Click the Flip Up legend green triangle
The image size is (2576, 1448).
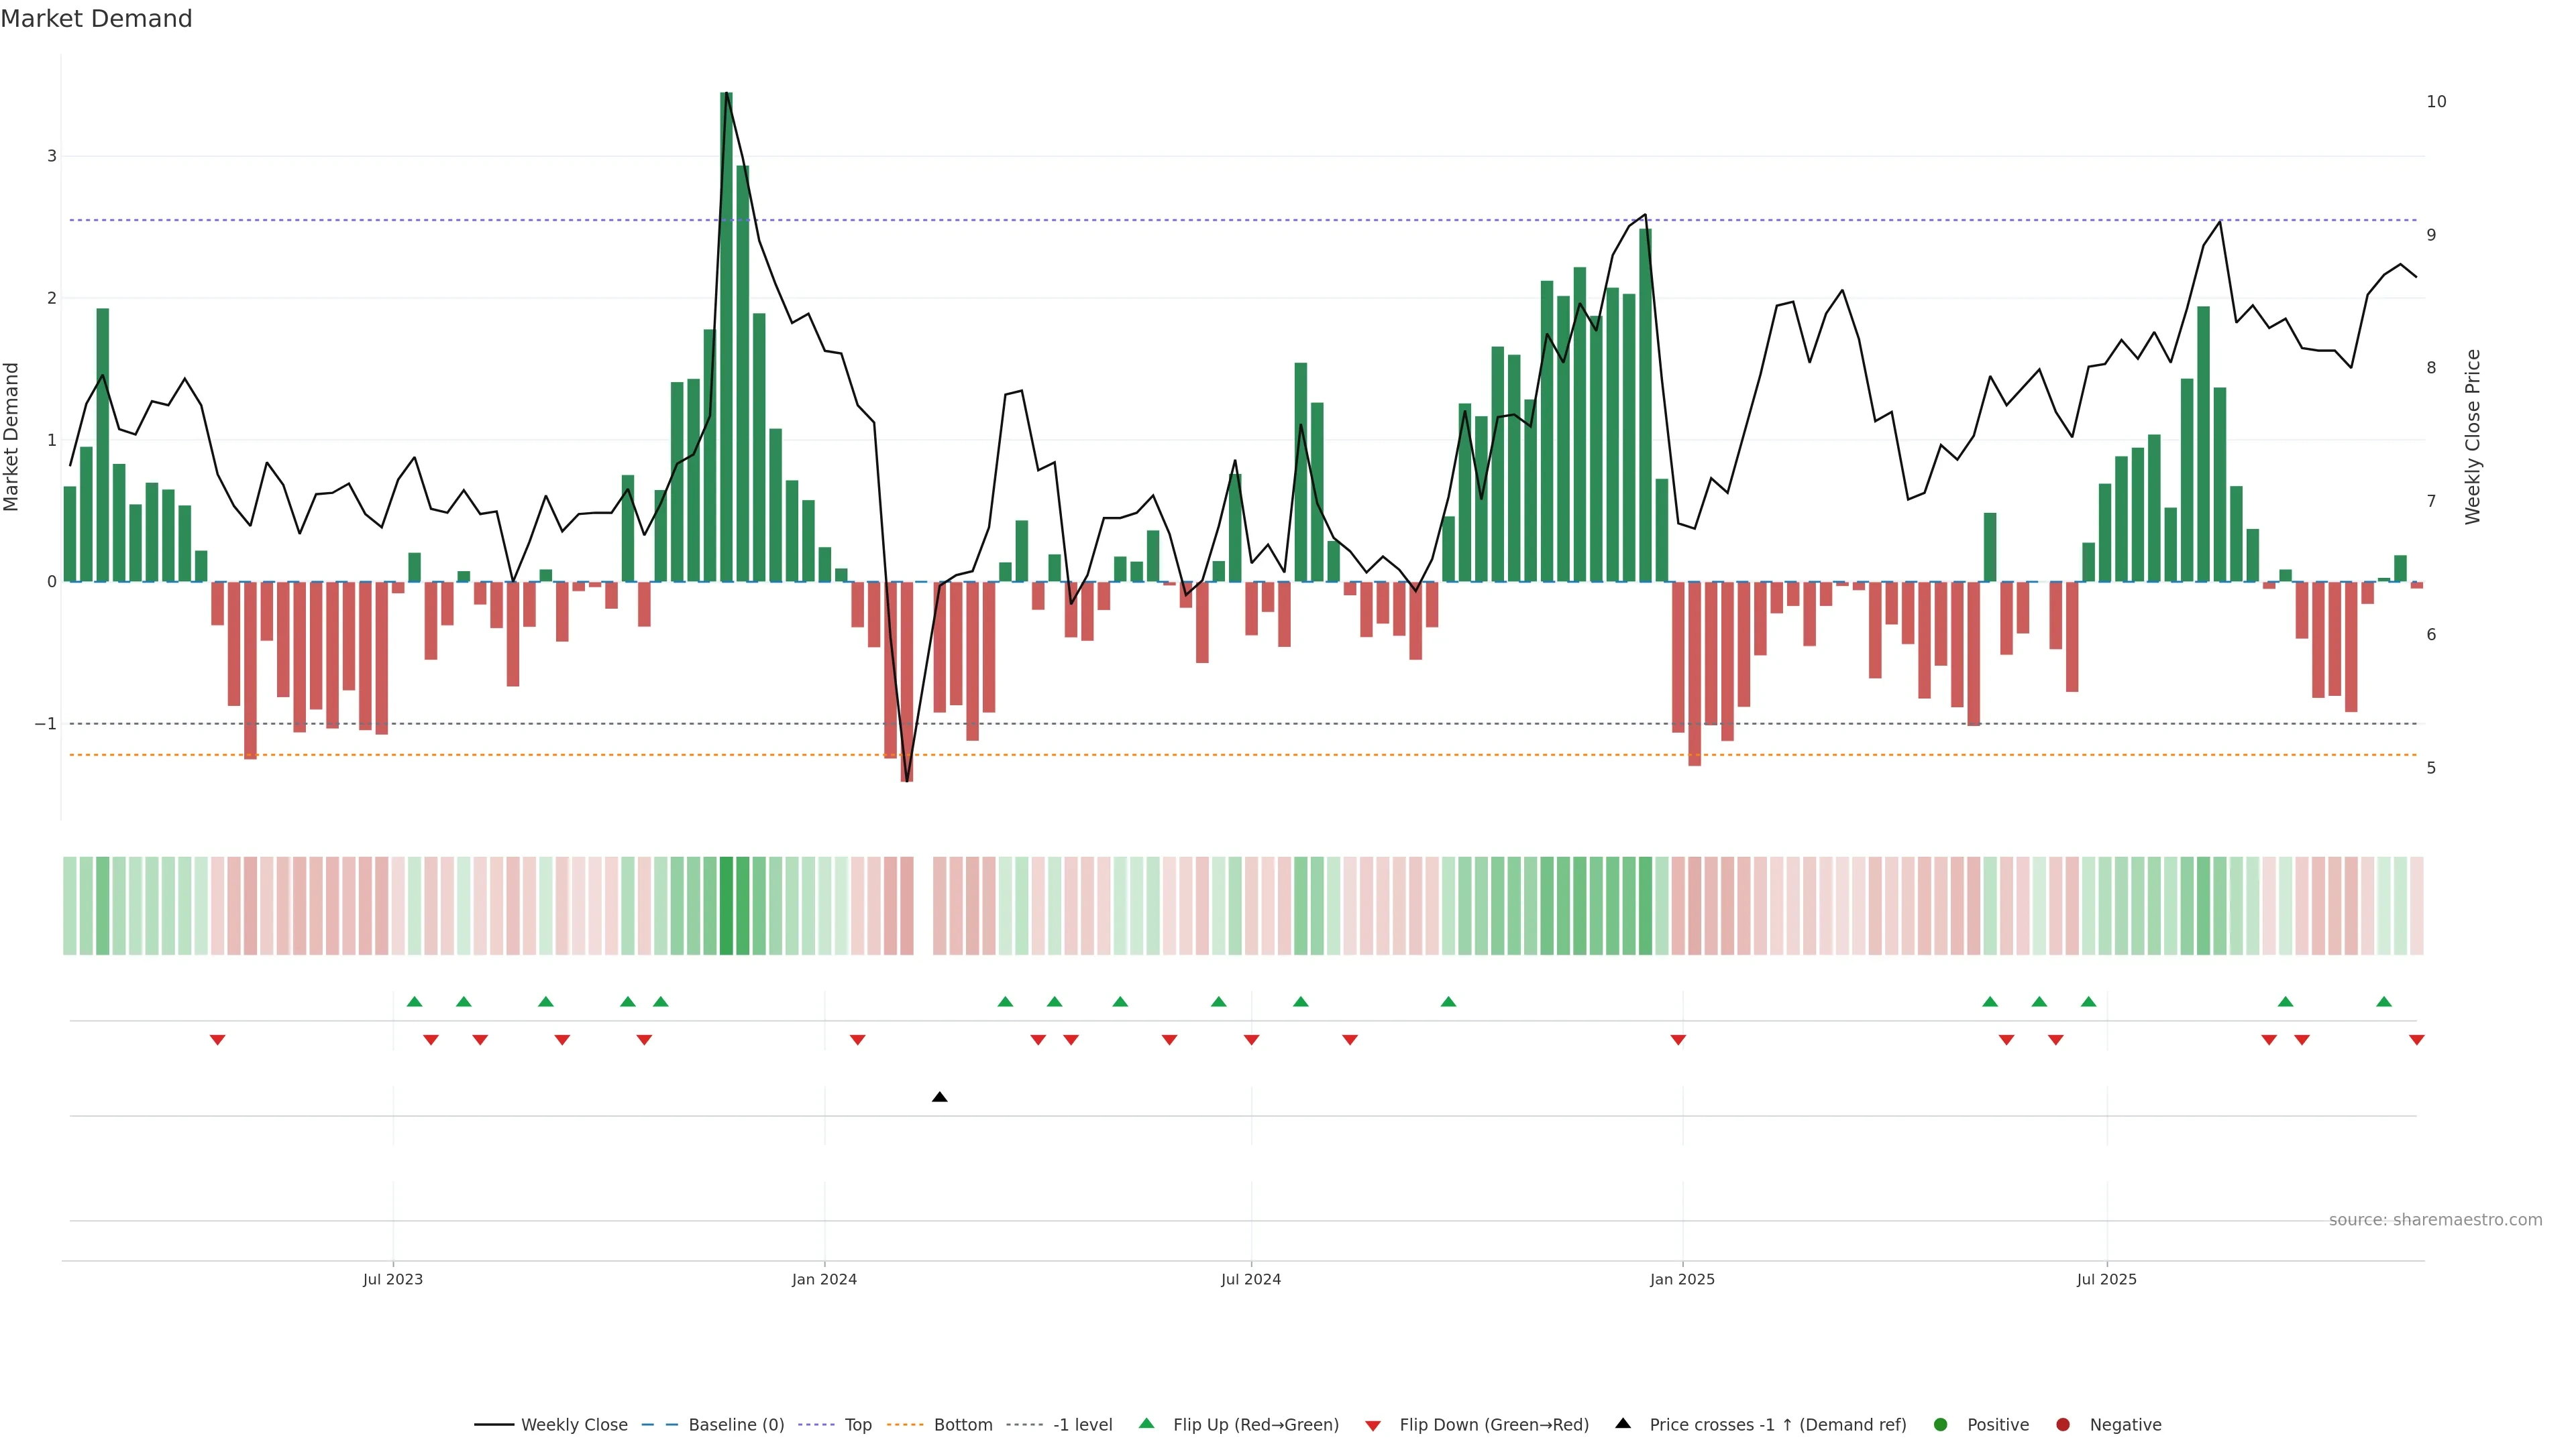(x=1147, y=1423)
